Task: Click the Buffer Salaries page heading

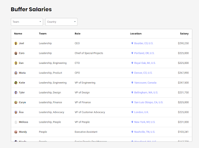Action: click(31, 9)
